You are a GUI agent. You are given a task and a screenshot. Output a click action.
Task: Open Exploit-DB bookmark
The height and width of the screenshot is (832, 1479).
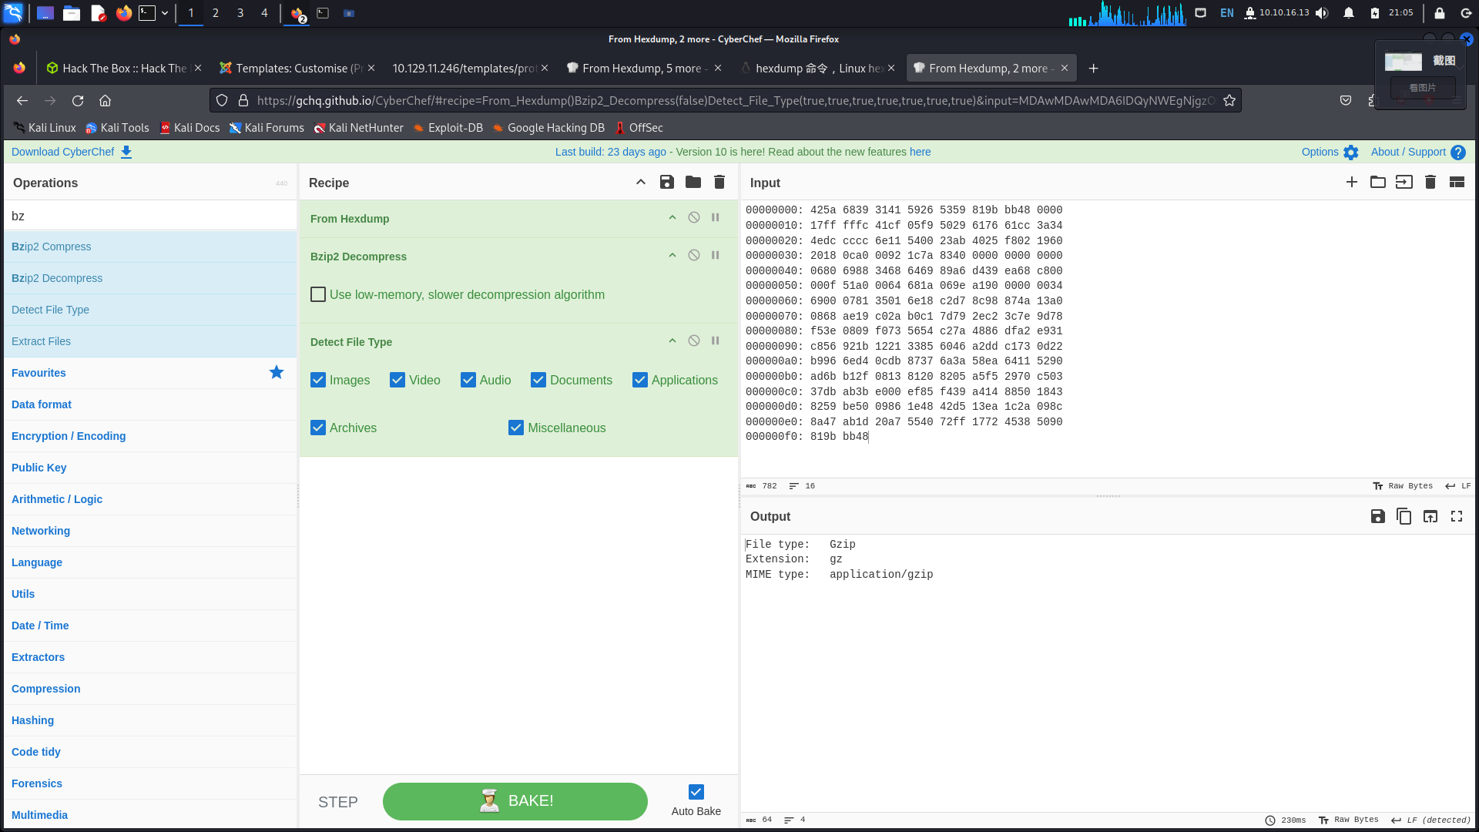(448, 128)
